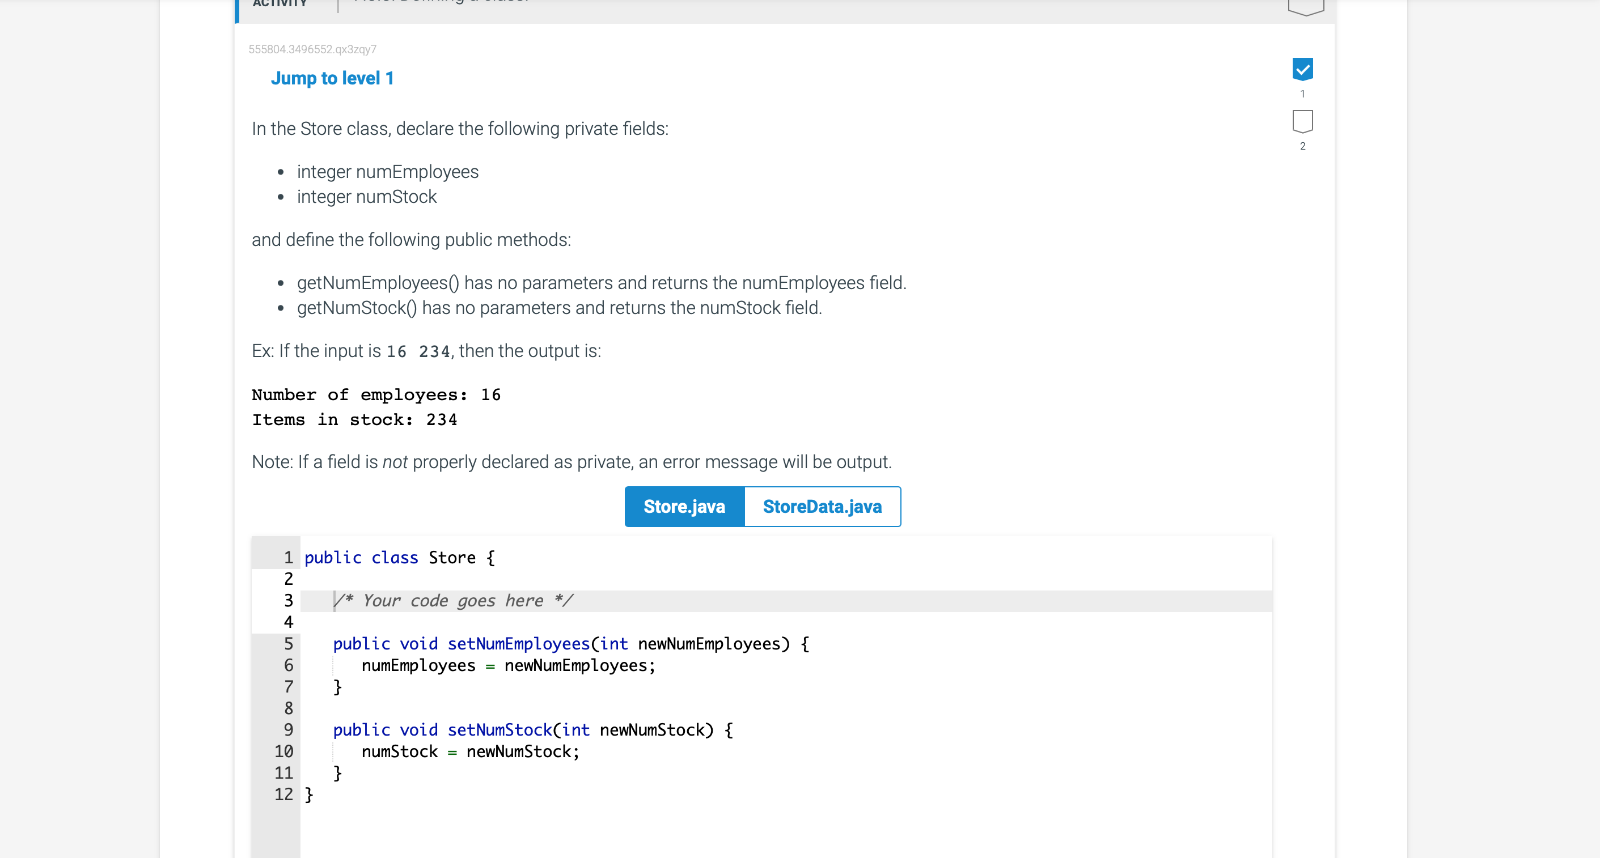
Task: Click the 'numEmployees = newNumEmployees;' line
Action: point(508,665)
